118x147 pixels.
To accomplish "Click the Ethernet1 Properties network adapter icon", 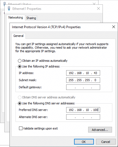I will pyautogui.click(x=9, y=8).
